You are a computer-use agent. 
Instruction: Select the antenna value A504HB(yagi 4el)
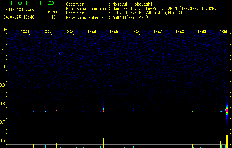(130, 17)
